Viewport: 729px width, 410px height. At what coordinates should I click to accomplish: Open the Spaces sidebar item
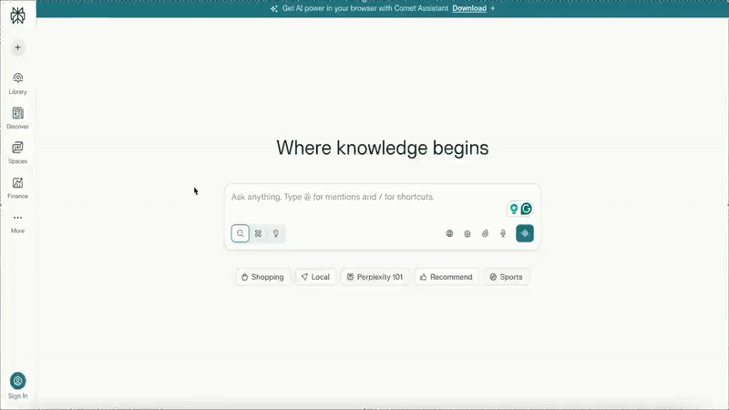point(17,153)
